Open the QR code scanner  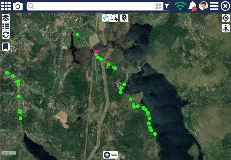(158, 6)
